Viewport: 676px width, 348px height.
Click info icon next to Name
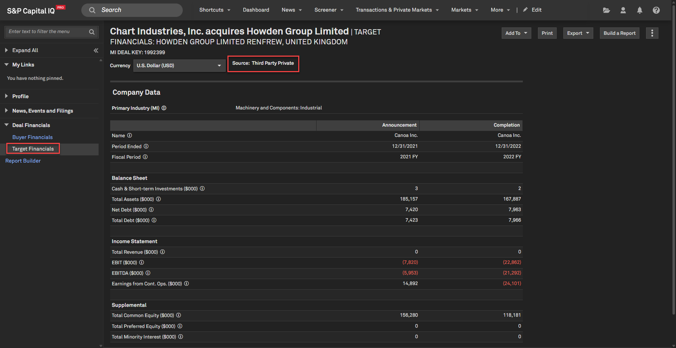(130, 135)
